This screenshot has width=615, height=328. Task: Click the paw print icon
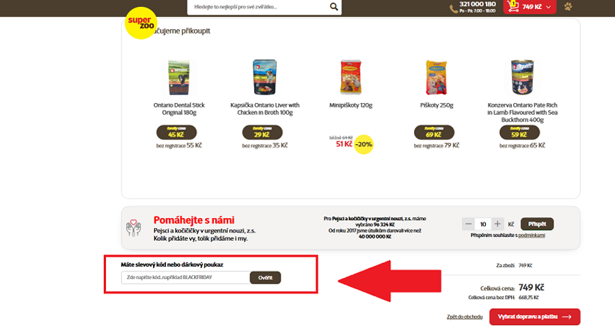click(x=568, y=7)
